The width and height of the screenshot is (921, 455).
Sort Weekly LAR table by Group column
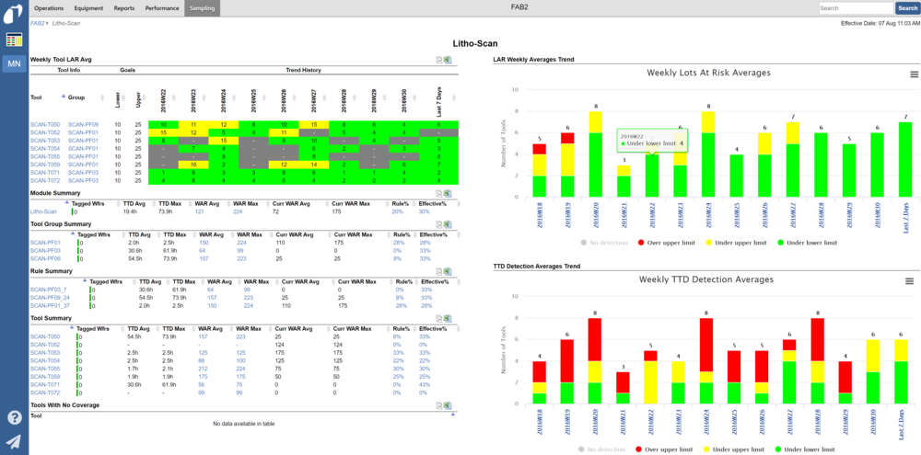pos(76,96)
